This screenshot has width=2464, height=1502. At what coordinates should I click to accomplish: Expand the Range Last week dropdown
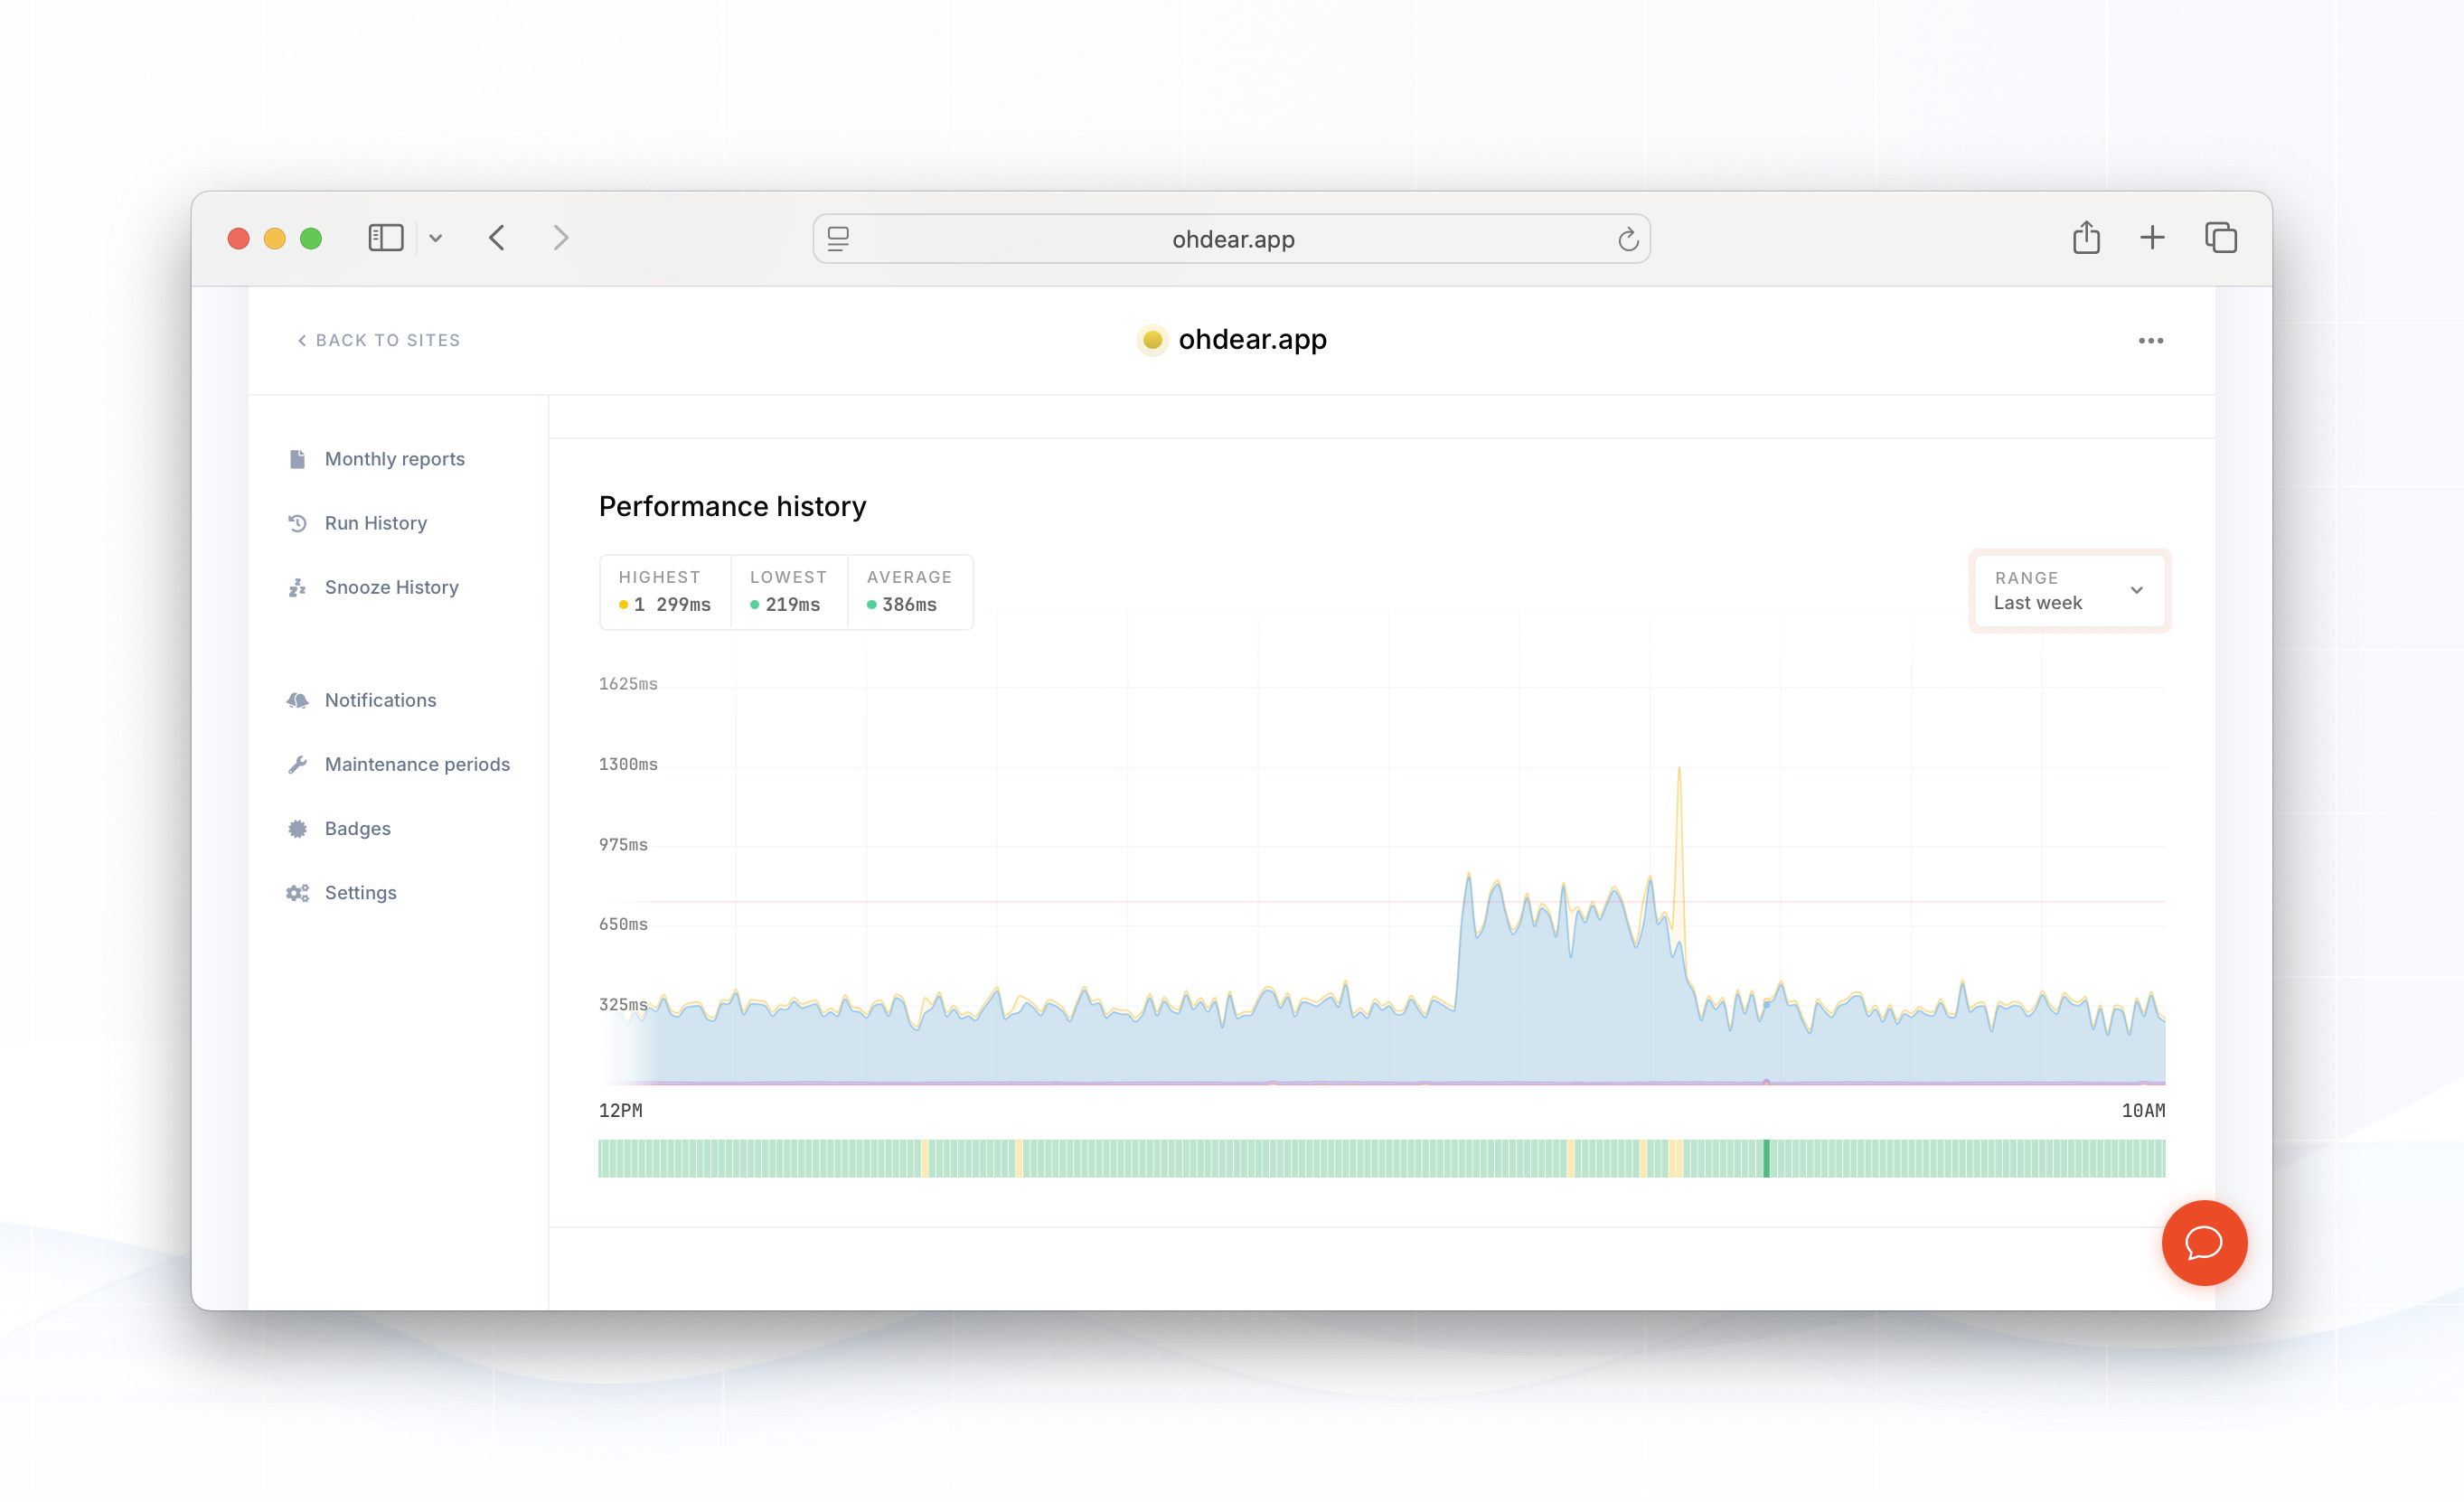tap(2069, 590)
